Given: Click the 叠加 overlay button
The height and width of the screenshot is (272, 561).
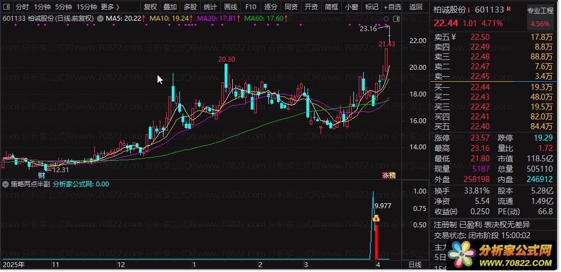Looking at the screenshot, I should pos(170,7).
